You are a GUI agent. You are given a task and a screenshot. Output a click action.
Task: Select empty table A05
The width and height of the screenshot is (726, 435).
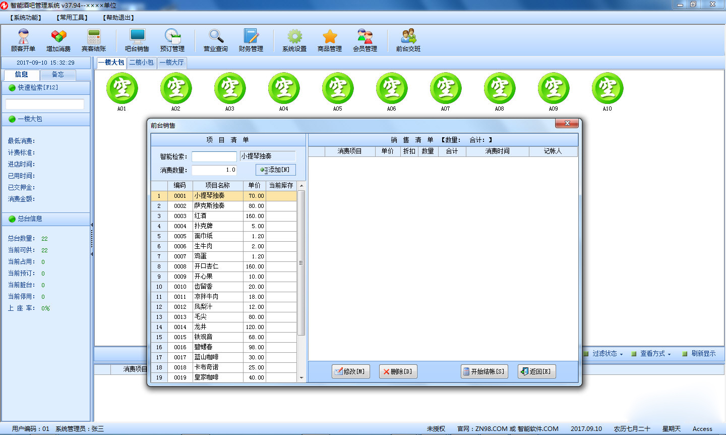point(338,89)
